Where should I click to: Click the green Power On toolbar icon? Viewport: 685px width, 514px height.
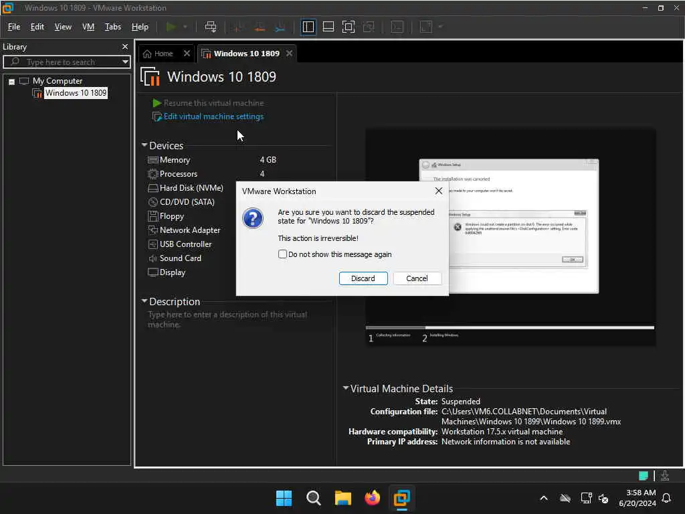coord(171,27)
